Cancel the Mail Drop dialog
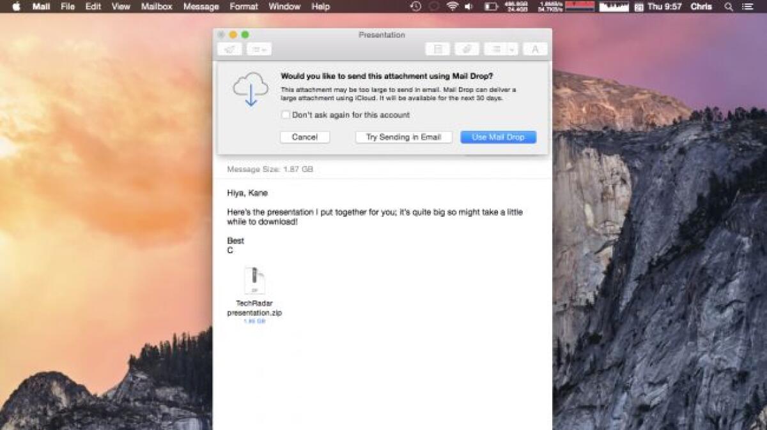Viewport: 767px width, 430px height. [305, 137]
